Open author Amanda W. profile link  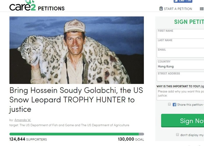pos(22,120)
